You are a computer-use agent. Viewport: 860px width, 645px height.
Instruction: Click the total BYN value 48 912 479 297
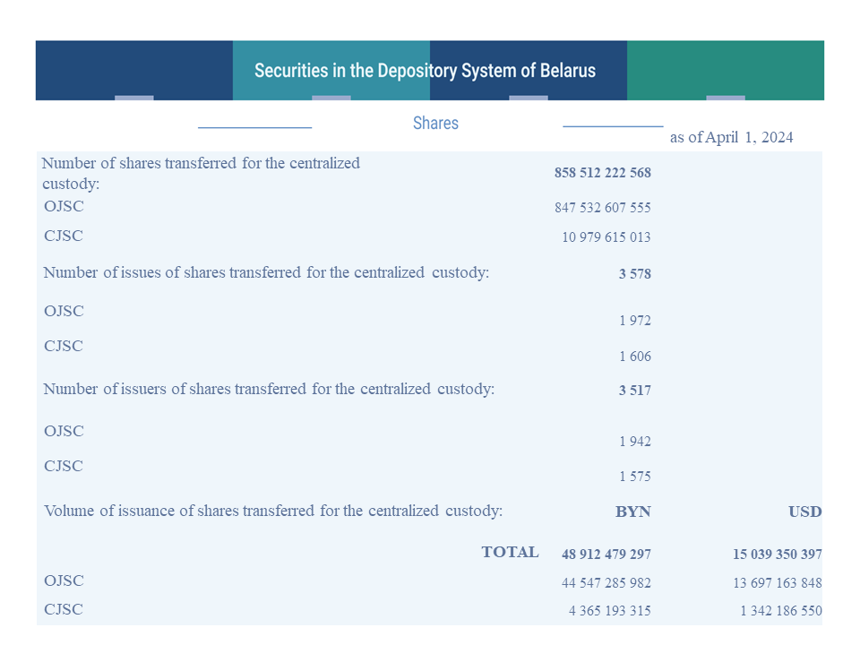pyautogui.click(x=606, y=554)
